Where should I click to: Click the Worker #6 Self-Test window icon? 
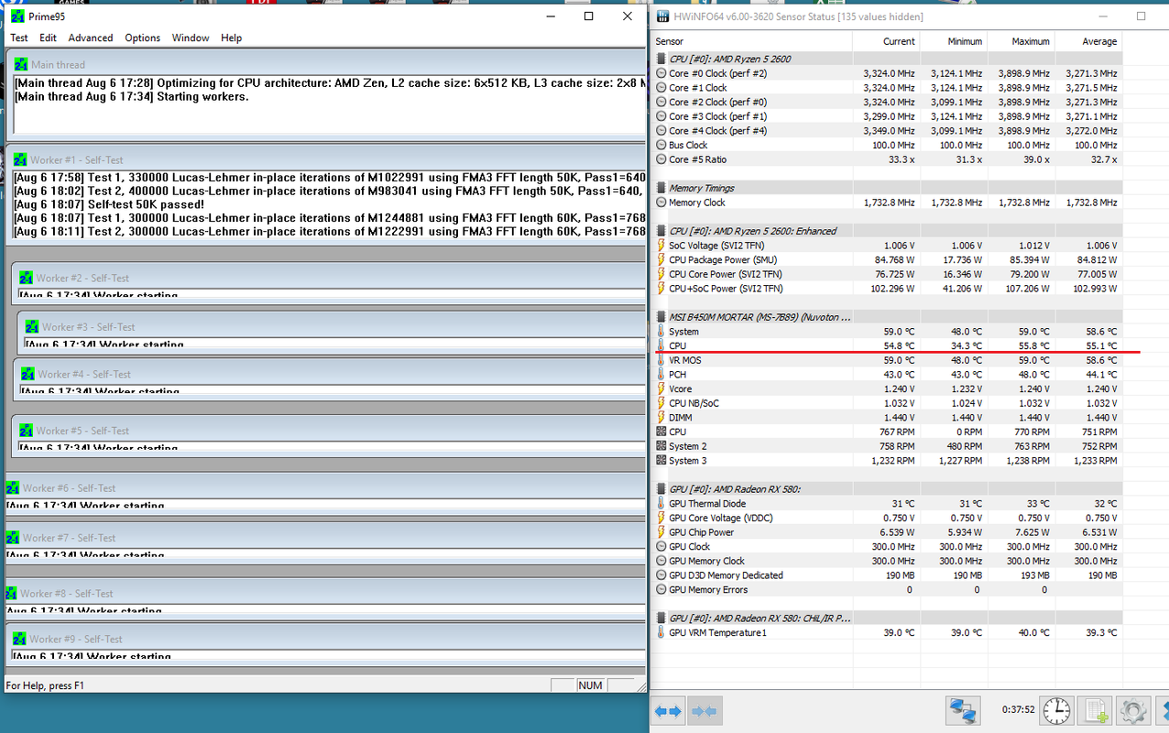[x=13, y=488]
